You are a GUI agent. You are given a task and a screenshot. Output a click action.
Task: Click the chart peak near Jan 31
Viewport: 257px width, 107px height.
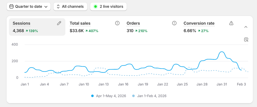point(222,52)
